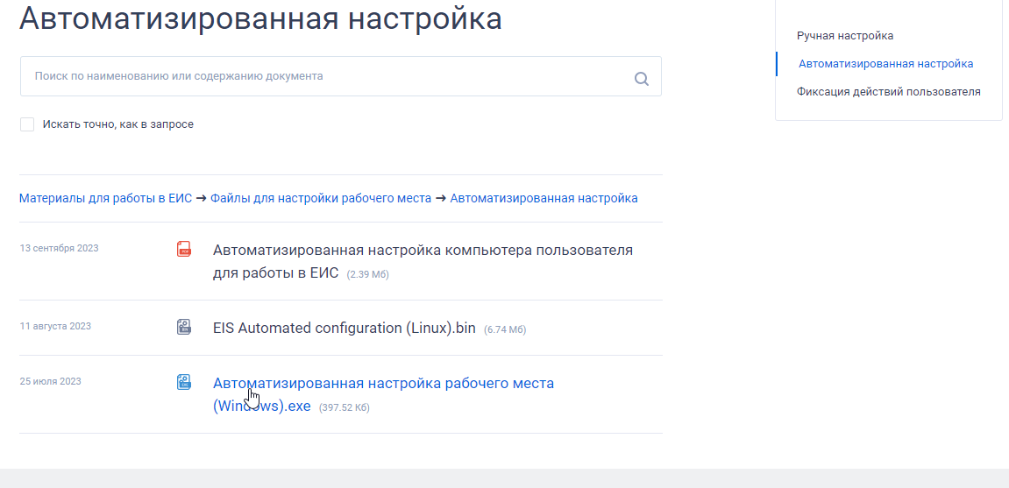Download 'EIS Automated configuration (Linux).bin'
Viewport: 1009px width, 488px height.
[344, 329]
